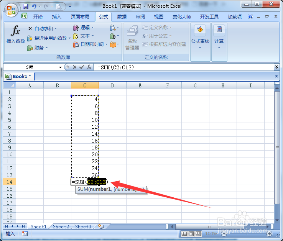Open the Logical functions list

click(x=83, y=28)
